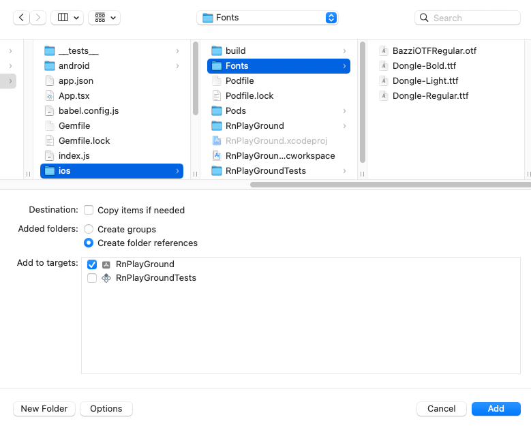Viewport: 531px width, 428px height.
Task: Expand the RnPlayGroundTests folder chevron
Action: 344,170
